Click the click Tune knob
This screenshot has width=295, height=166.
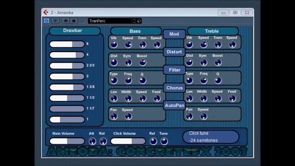point(164,141)
